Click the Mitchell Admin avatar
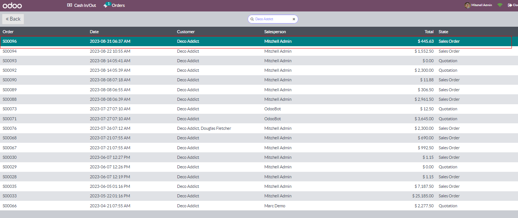This screenshot has height=218, width=518. (x=467, y=5)
